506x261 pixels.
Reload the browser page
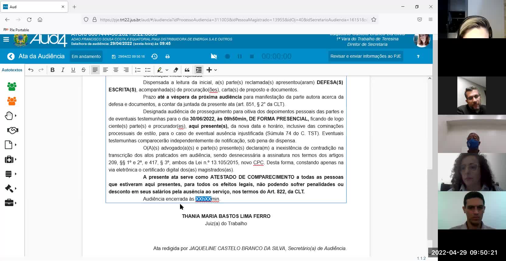(x=29, y=19)
